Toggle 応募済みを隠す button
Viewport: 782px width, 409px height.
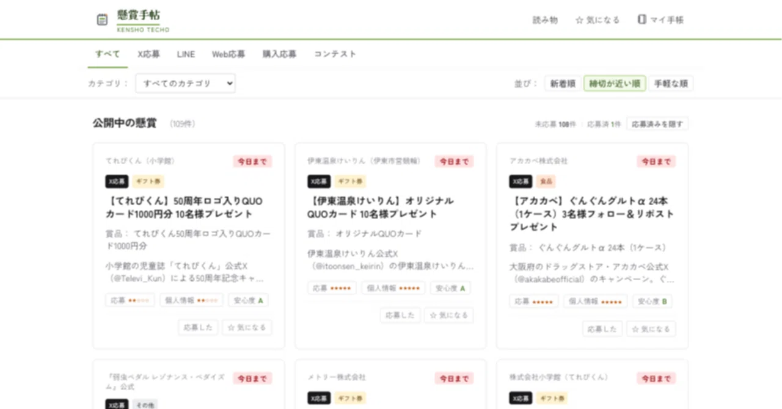point(657,124)
